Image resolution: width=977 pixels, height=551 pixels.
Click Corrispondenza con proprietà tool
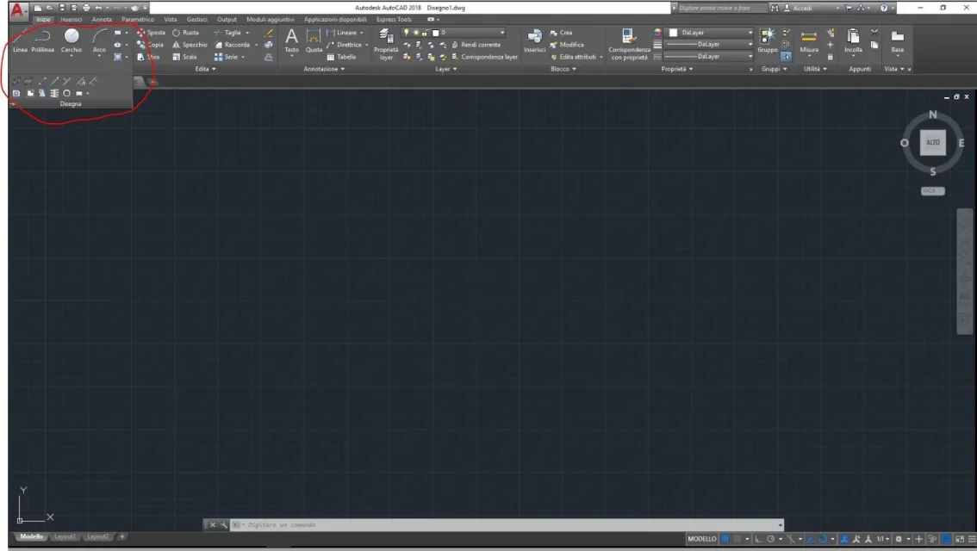(x=629, y=44)
